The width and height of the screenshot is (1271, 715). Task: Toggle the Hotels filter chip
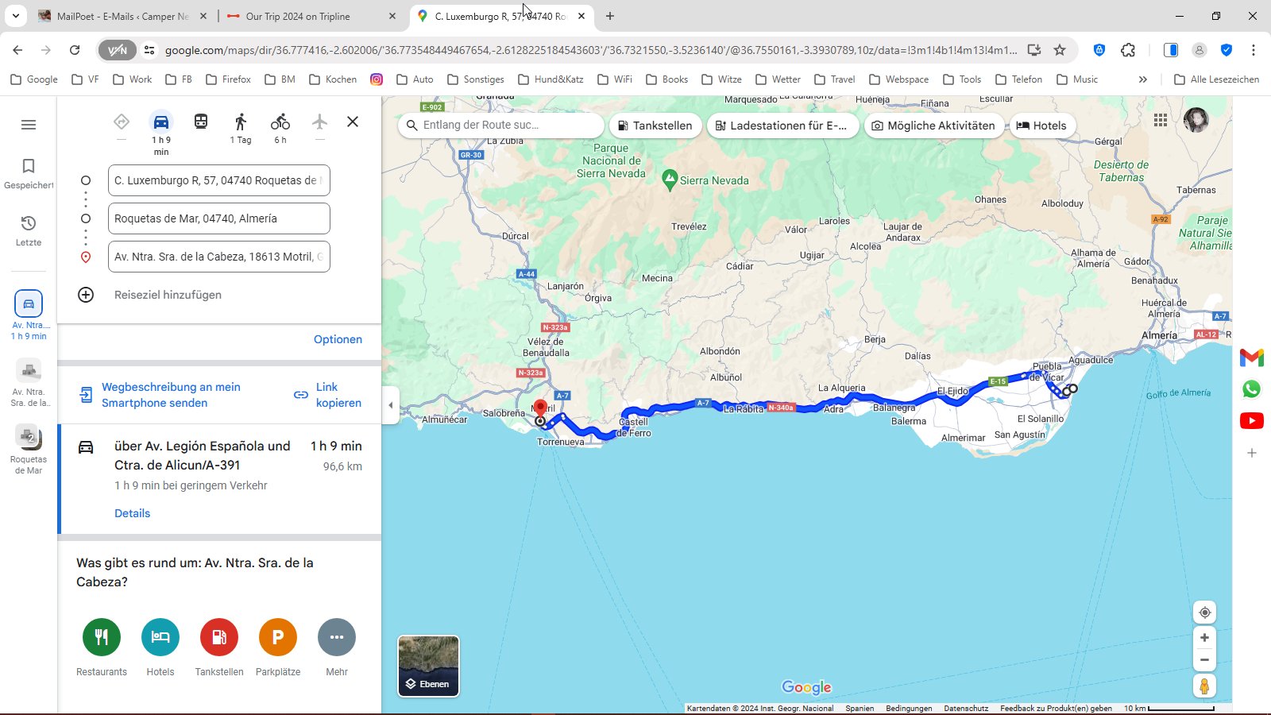1041,126
